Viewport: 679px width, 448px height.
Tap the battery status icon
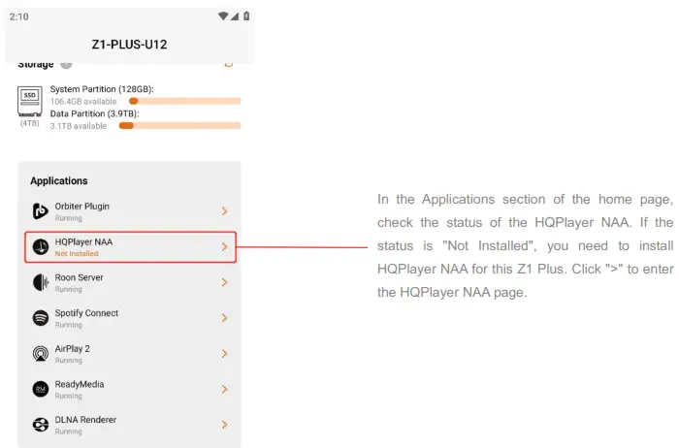[x=246, y=16]
